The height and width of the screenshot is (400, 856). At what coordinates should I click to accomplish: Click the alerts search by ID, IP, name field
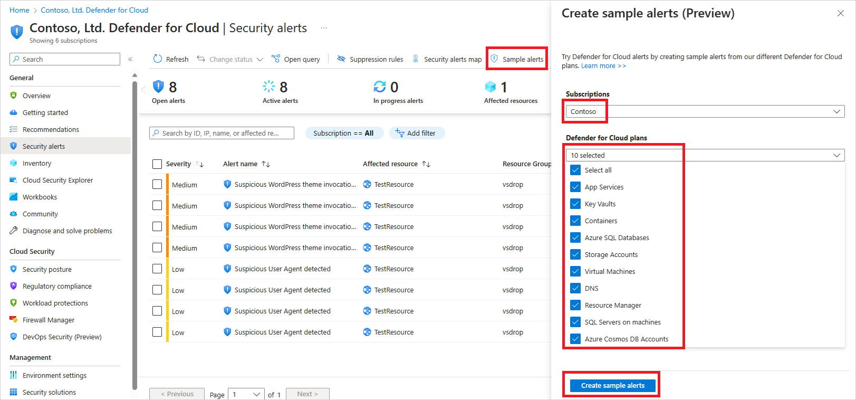[x=222, y=133]
